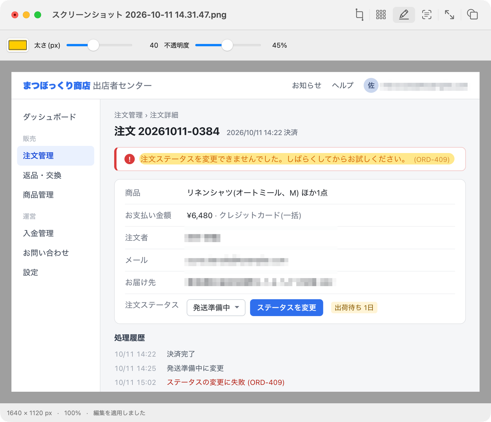The image size is (491, 422).
Task: Click the history entry 決済完了
Action: 181,354
